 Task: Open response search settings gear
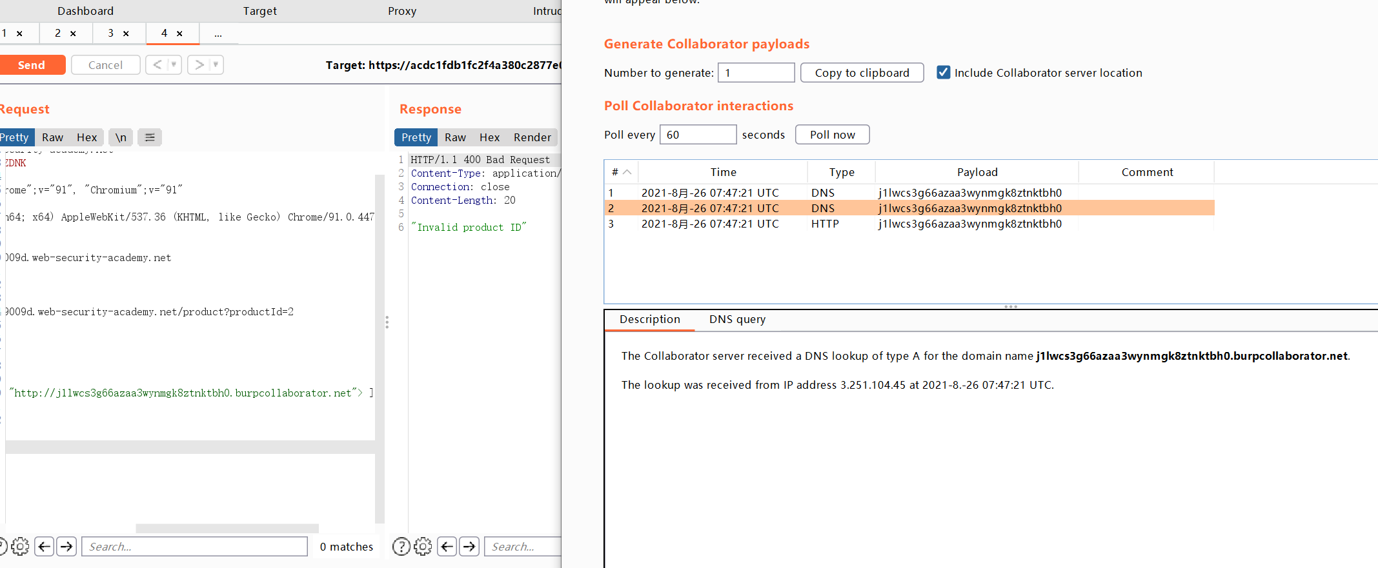pos(423,547)
